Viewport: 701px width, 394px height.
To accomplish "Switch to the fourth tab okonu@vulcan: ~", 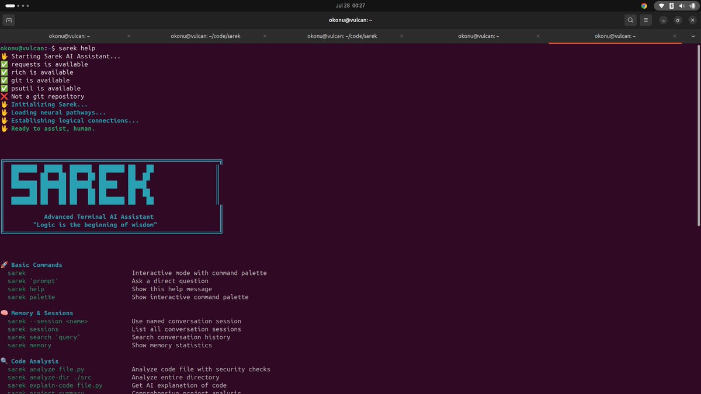I will (478, 36).
